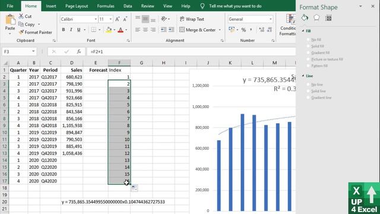
Task: Select the Solid line radio option
Action: click(308, 91)
